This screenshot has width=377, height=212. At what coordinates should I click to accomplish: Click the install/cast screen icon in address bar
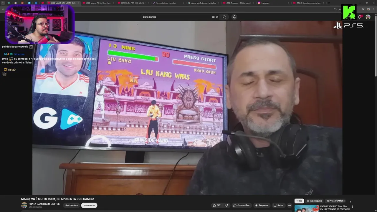[335, 9]
